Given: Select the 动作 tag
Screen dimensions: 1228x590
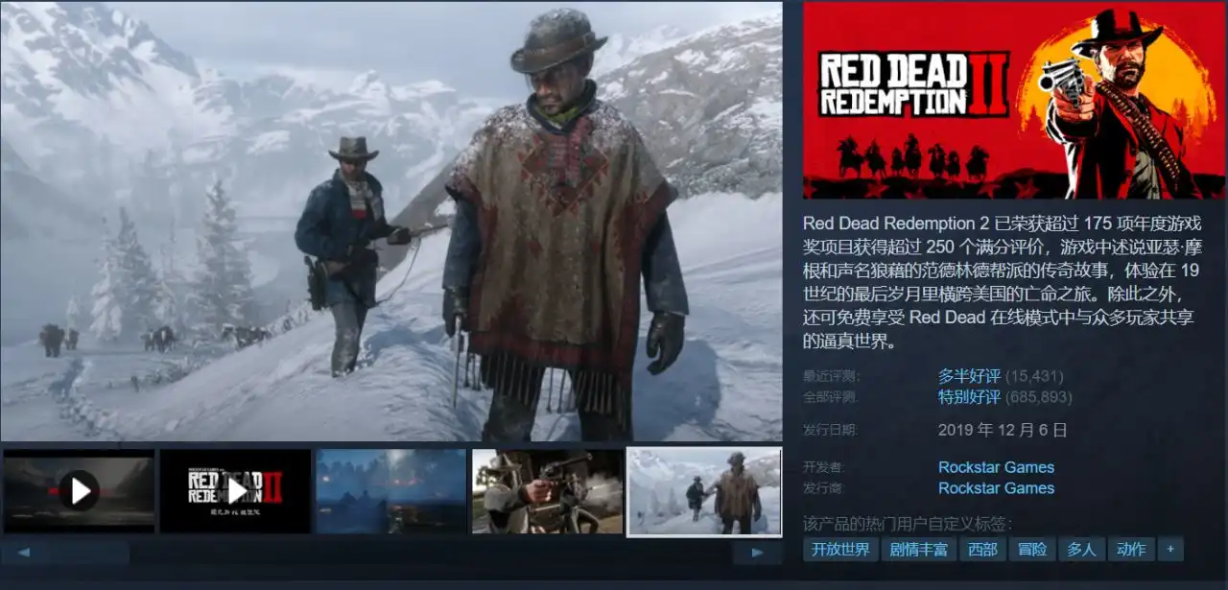Looking at the screenshot, I should (x=1131, y=550).
